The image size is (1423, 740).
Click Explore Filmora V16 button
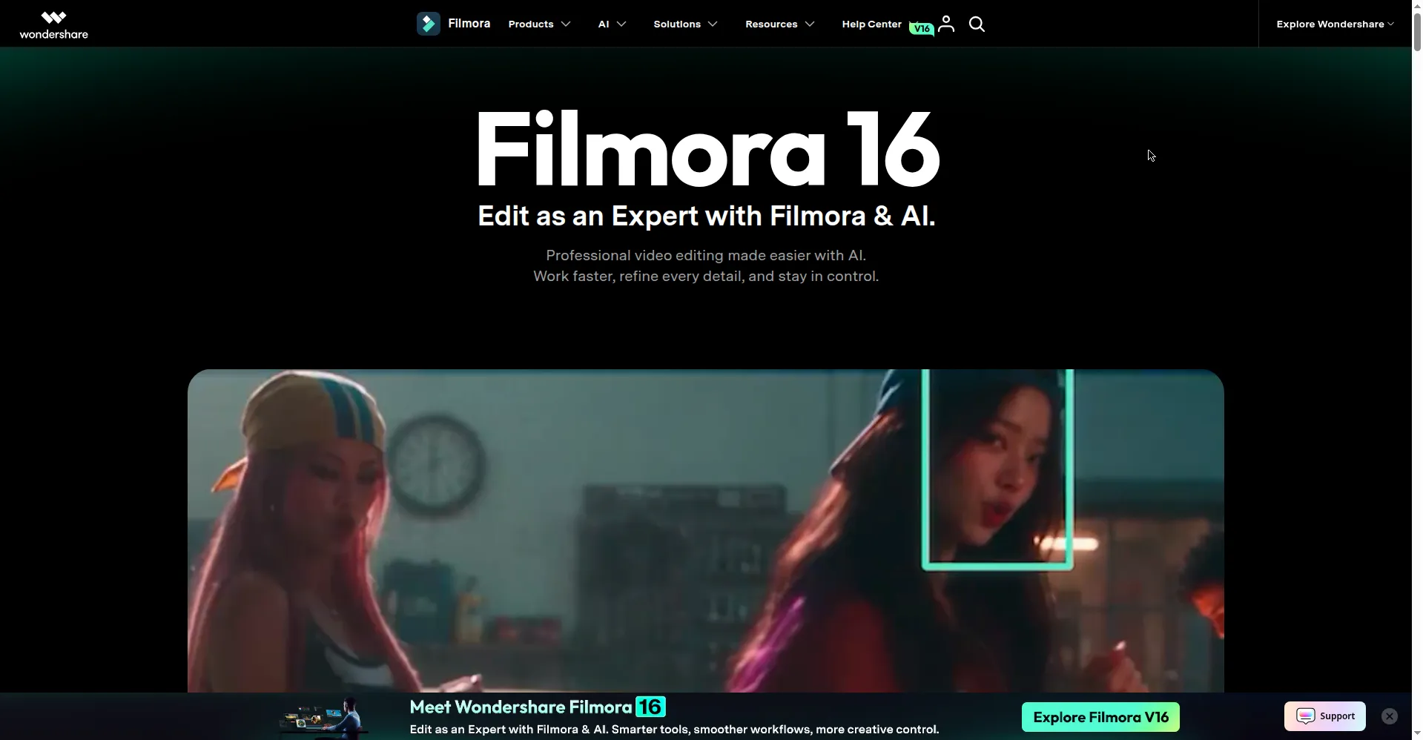point(1100,717)
